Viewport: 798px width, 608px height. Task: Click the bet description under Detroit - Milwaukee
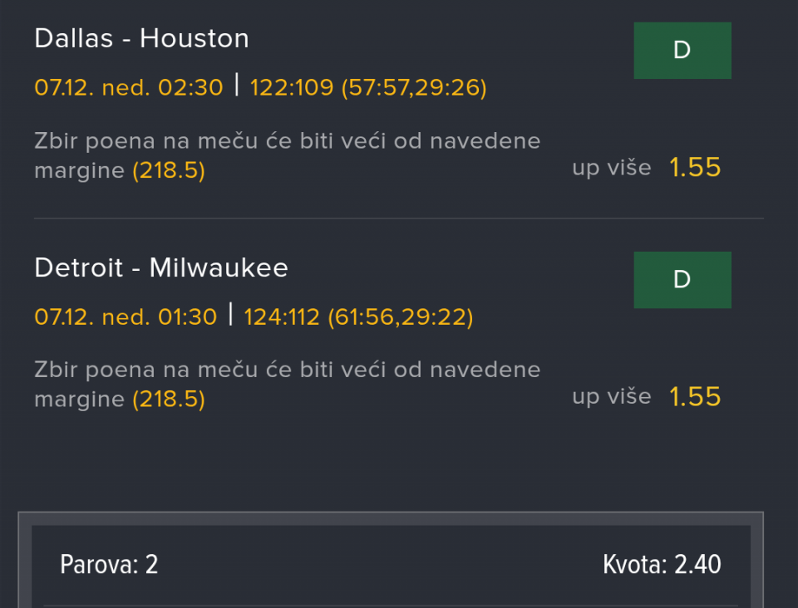click(x=287, y=370)
